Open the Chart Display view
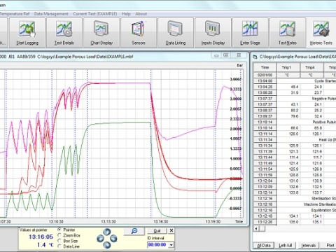The width and height of the screenshot is (336, 252). coord(101,33)
